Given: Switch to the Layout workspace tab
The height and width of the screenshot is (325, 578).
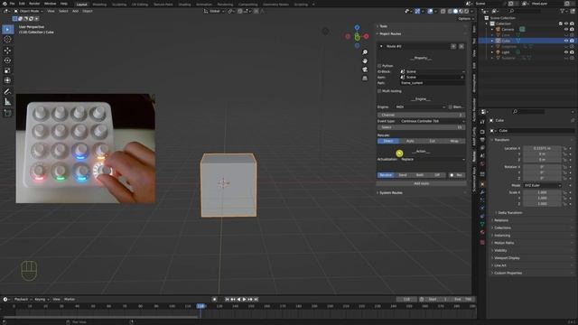Looking at the screenshot, I should point(82,5).
